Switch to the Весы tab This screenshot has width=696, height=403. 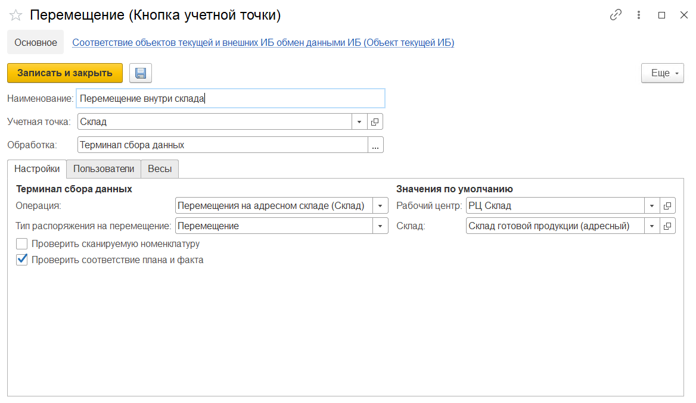tap(160, 169)
